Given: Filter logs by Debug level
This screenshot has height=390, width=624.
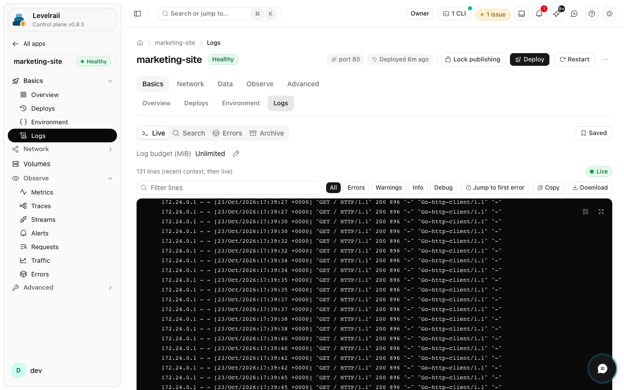Looking at the screenshot, I should [444, 188].
